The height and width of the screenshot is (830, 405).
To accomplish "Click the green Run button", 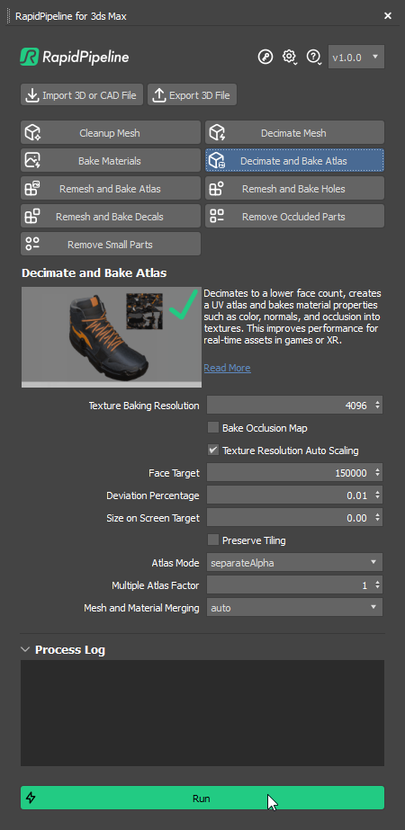I will tap(202, 798).
